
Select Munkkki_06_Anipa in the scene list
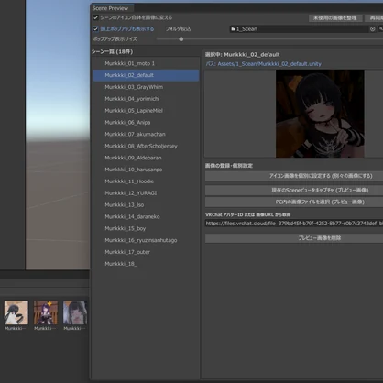pyautogui.click(x=146, y=123)
